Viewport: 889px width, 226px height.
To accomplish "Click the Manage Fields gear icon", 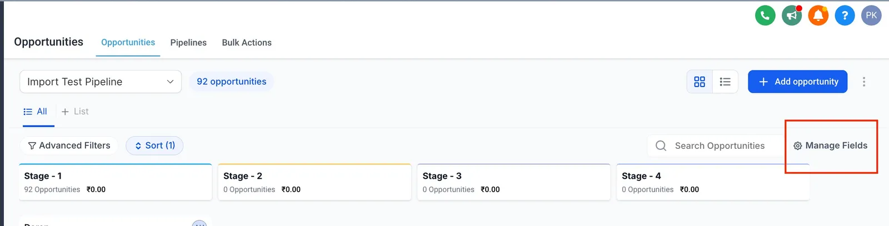I will coord(797,145).
